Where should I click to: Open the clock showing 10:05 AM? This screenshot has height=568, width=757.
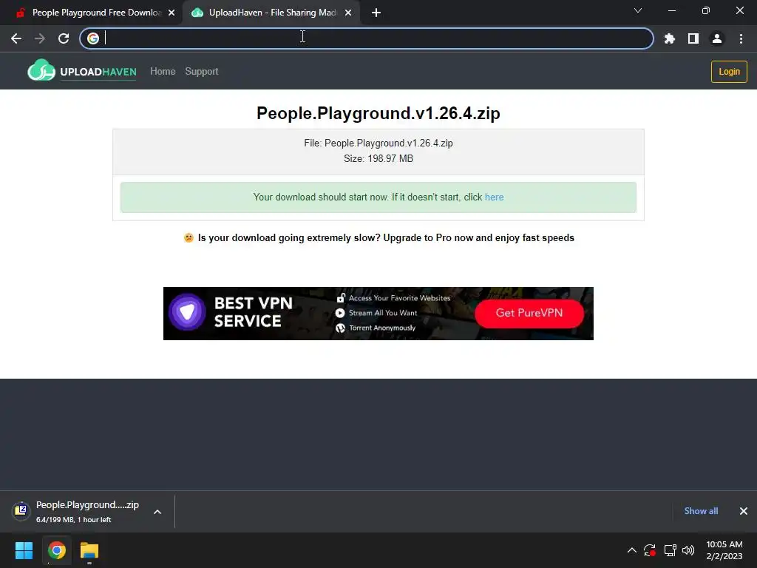click(x=724, y=550)
